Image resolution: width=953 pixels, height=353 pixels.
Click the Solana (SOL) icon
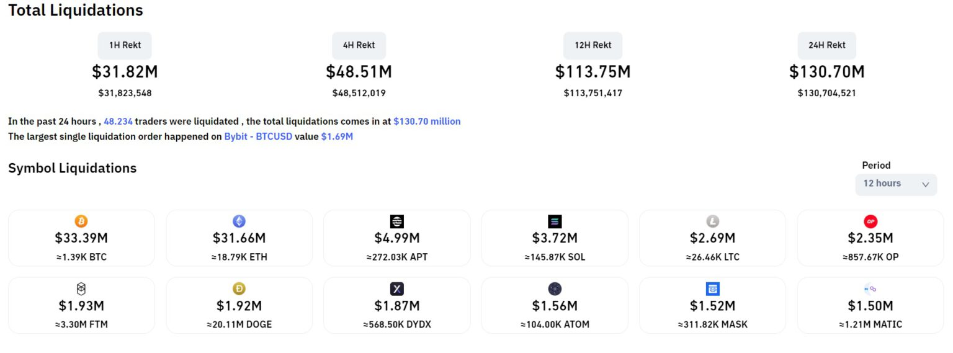pyautogui.click(x=555, y=221)
